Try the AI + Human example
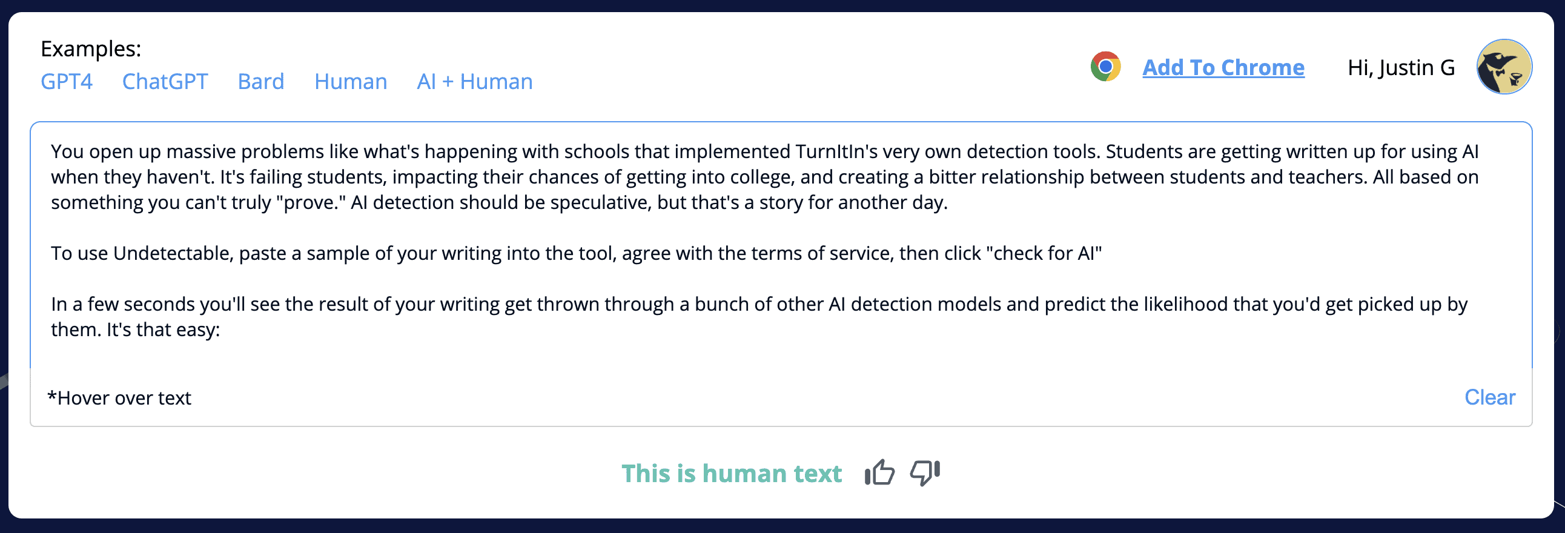 [474, 81]
